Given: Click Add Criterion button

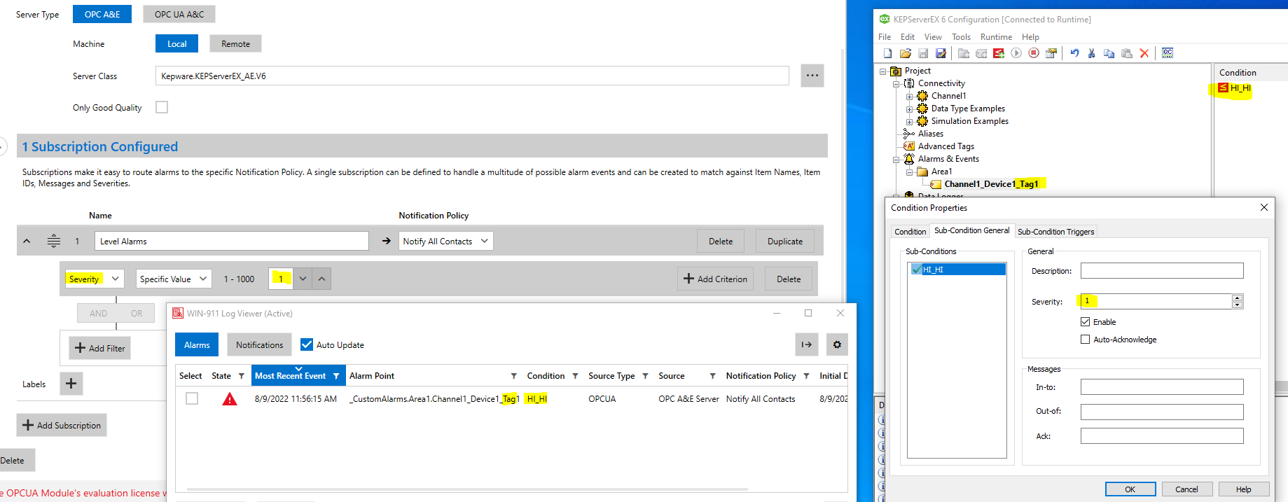Looking at the screenshot, I should (715, 279).
